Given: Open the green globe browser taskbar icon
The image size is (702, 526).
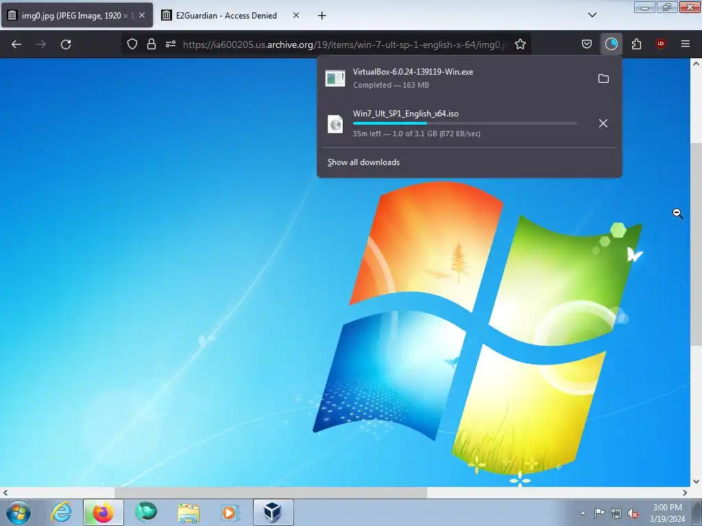Looking at the screenshot, I should pyautogui.click(x=146, y=512).
